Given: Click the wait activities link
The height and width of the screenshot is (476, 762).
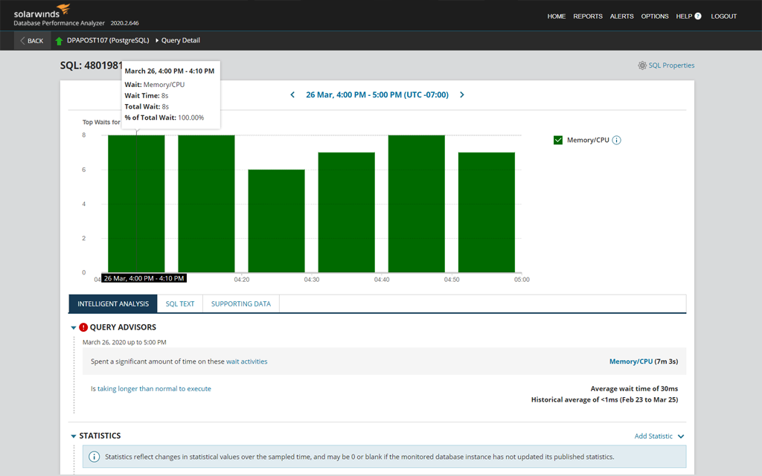Looking at the screenshot, I should 246,361.
